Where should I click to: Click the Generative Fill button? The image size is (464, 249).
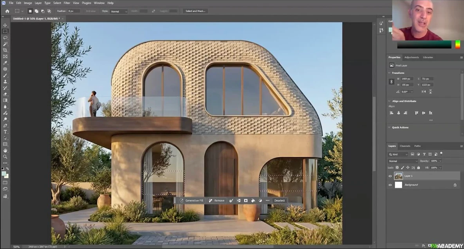[x=191, y=201]
